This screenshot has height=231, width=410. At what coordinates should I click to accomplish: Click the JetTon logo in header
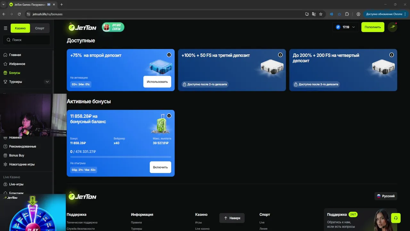point(82,27)
